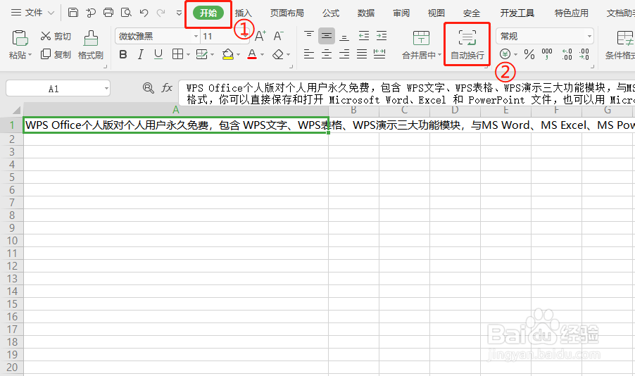Click the Print icon
The height and width of the screenshot is (376, 635).
(108, 13)
